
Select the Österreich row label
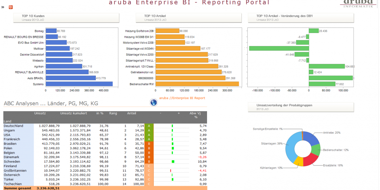click(x=11, y=175)
